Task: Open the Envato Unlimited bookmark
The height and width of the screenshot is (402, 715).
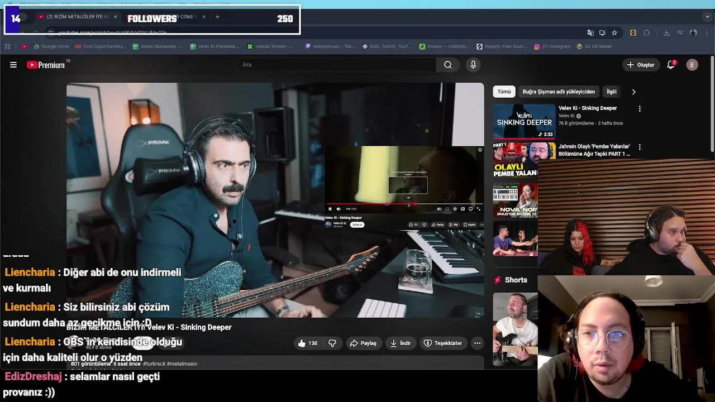Action: 445,46
